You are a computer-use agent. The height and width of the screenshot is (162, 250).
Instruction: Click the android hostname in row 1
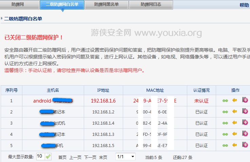(x=53, y=101)
